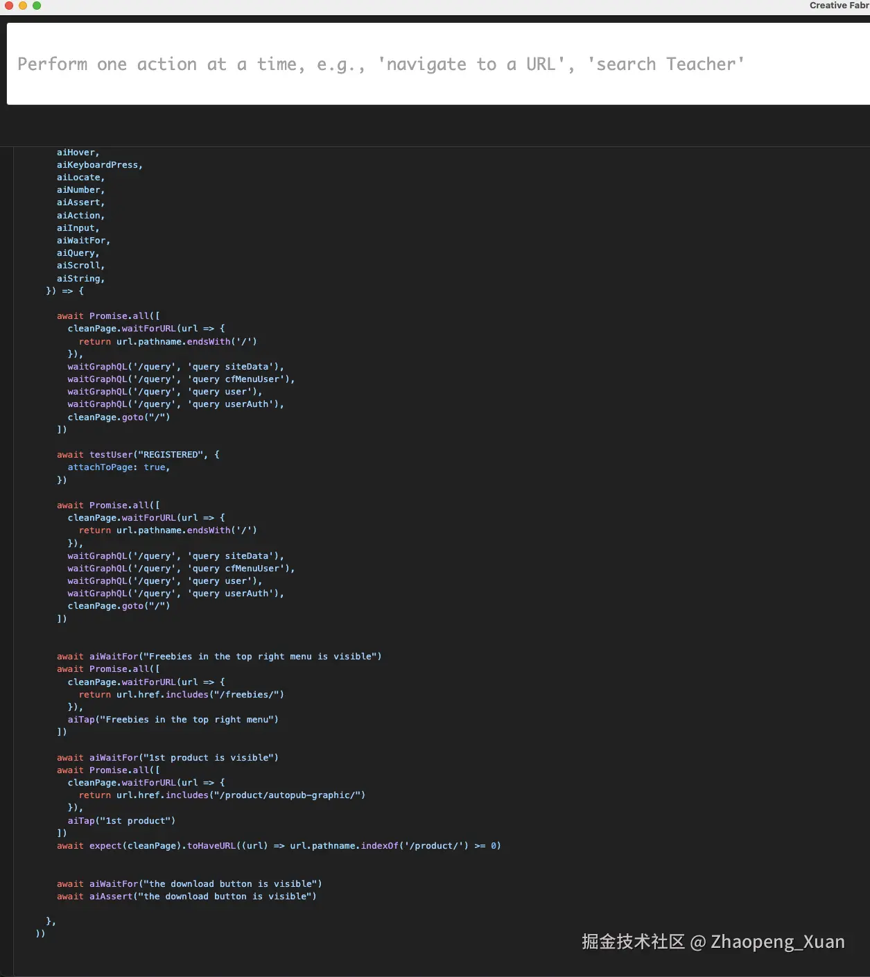Select the aiHover parameter line
This screenshot has height=977, width=870.
[78, 153]
